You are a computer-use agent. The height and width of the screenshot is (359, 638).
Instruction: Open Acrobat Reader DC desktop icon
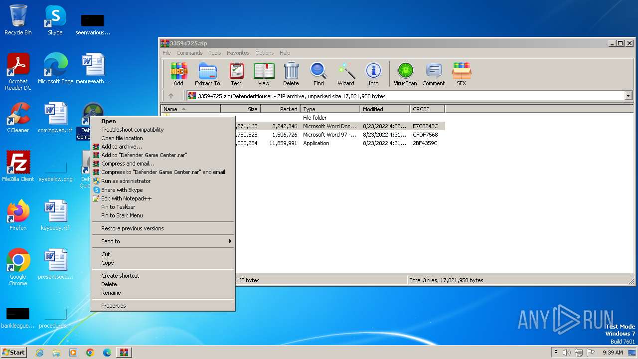pos(18,72)
